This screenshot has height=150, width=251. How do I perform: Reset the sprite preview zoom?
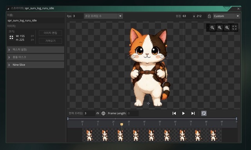(220, 28)
